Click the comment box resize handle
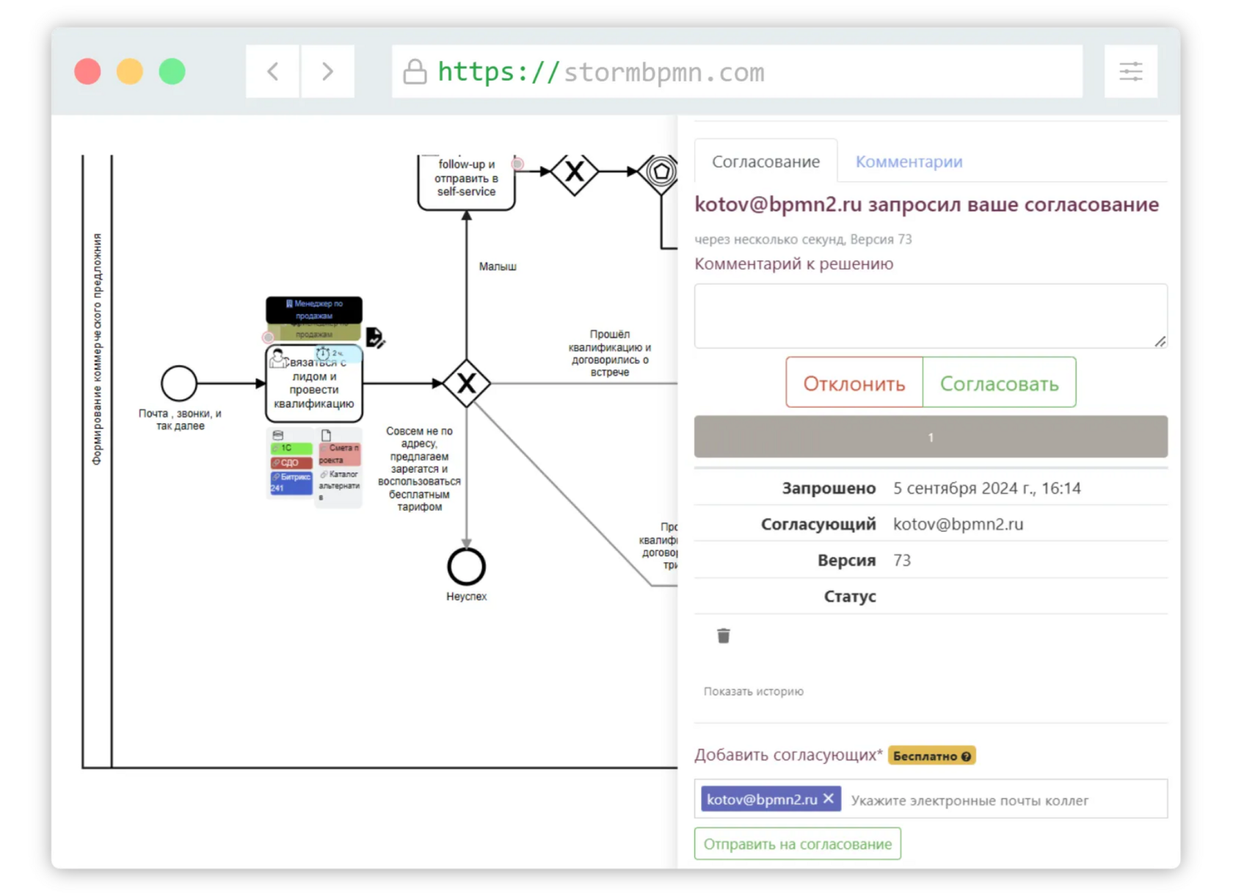This screenshot has height=896, width=1233. pyautogui.click(x=1160, y=341)
